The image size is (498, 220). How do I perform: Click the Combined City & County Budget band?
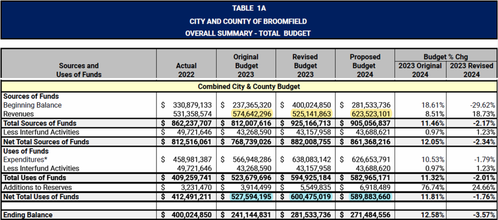coord(249,87)
